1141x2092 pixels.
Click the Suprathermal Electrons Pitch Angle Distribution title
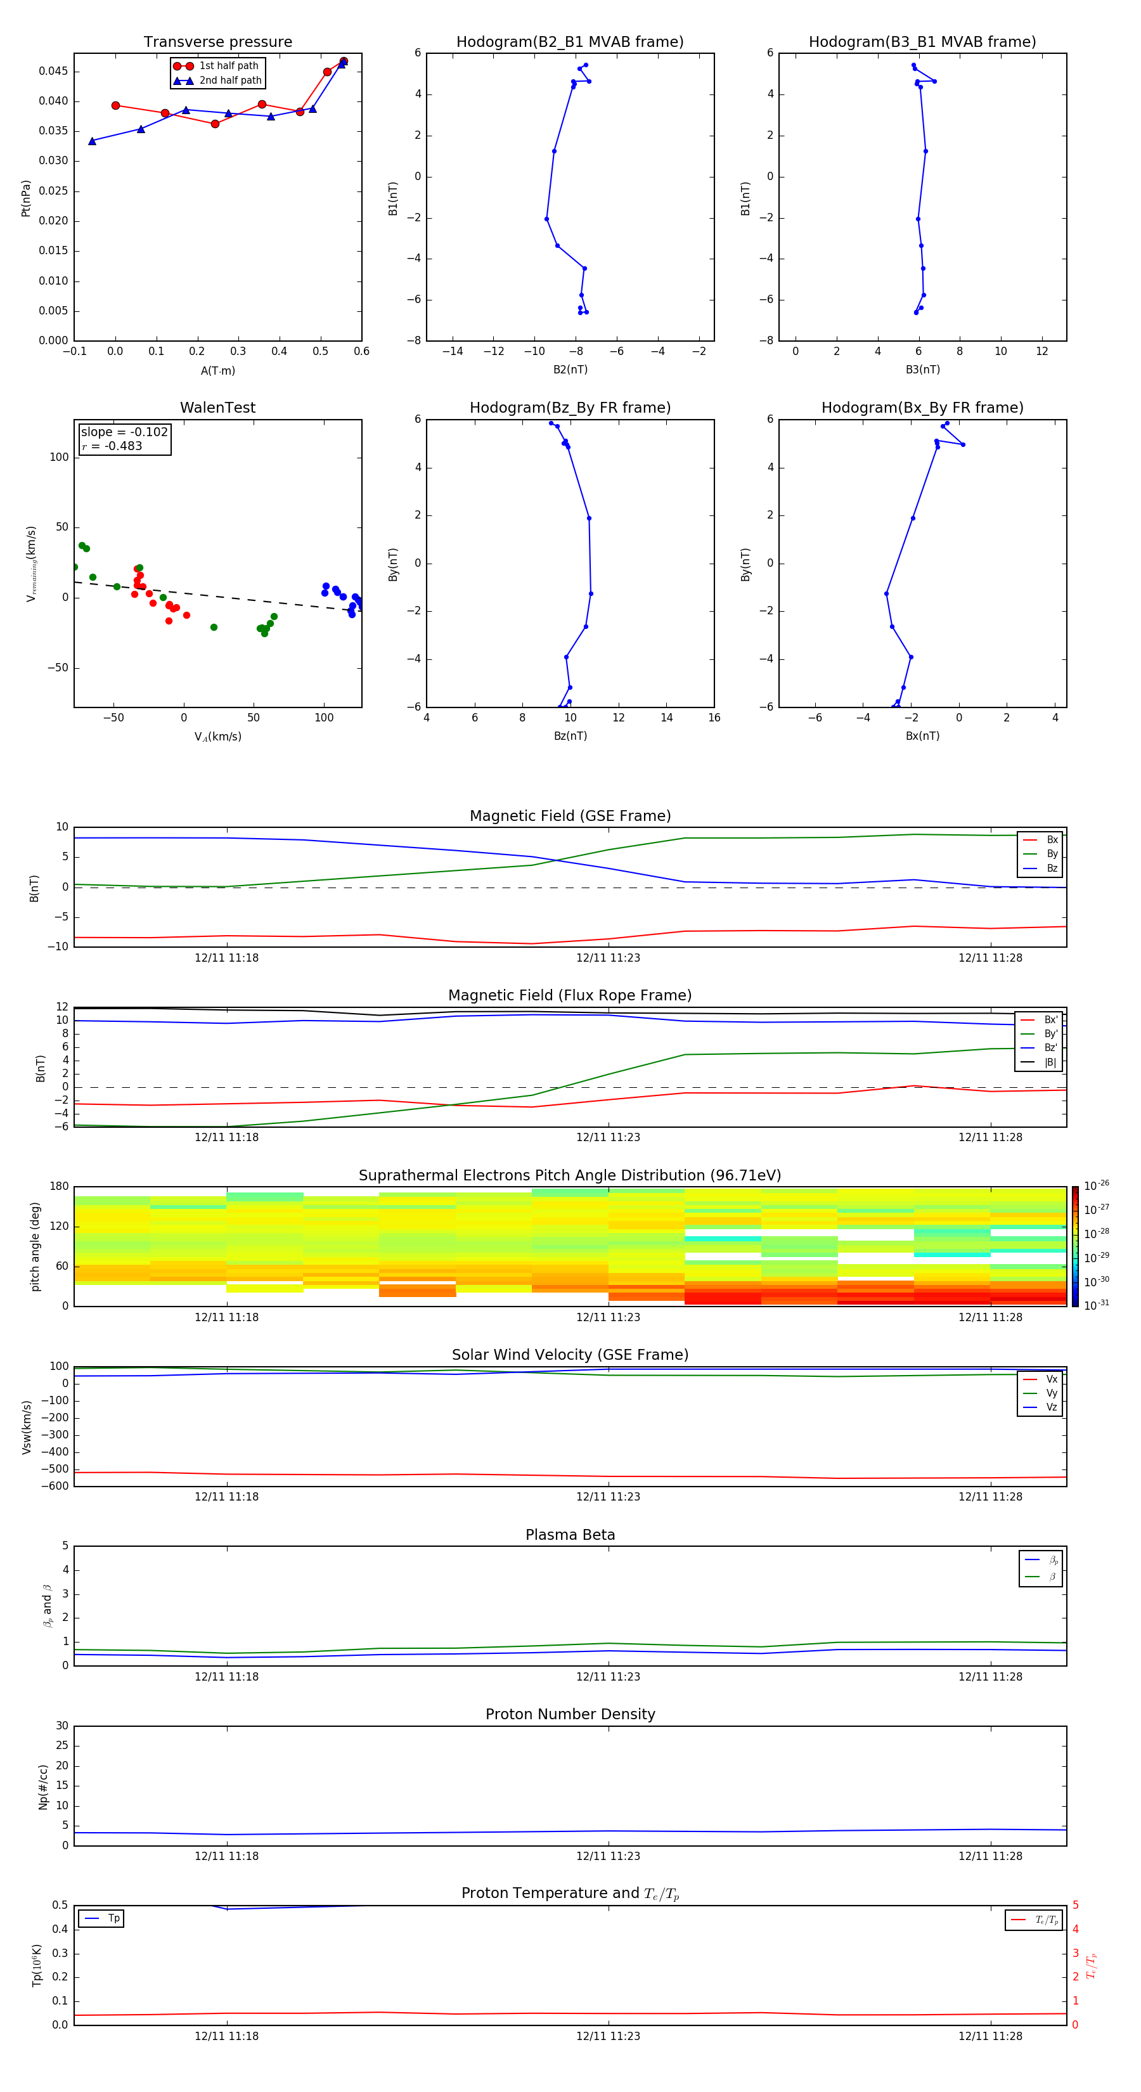pyautogui.click(x=570, y=1175)
